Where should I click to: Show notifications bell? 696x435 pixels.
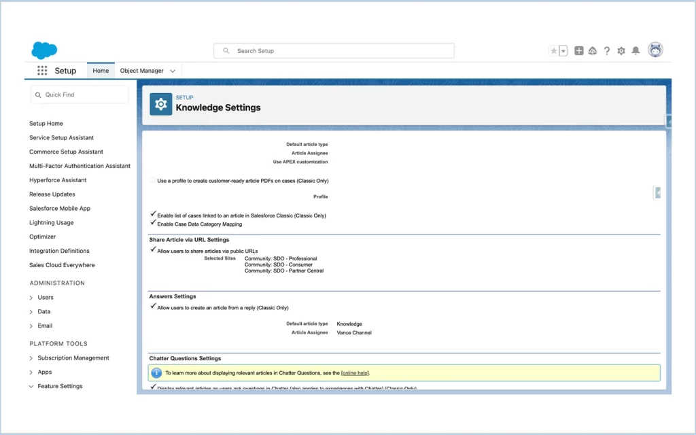(636, 50)
